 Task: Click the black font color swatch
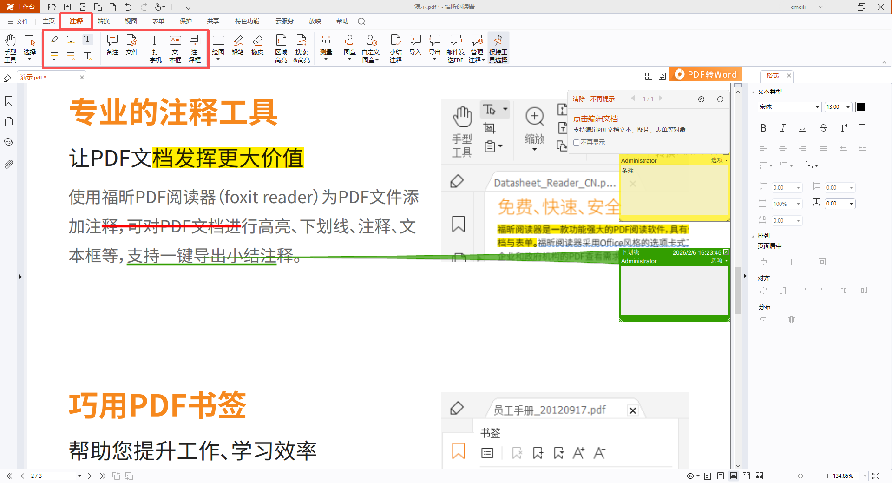coord(861,107)
